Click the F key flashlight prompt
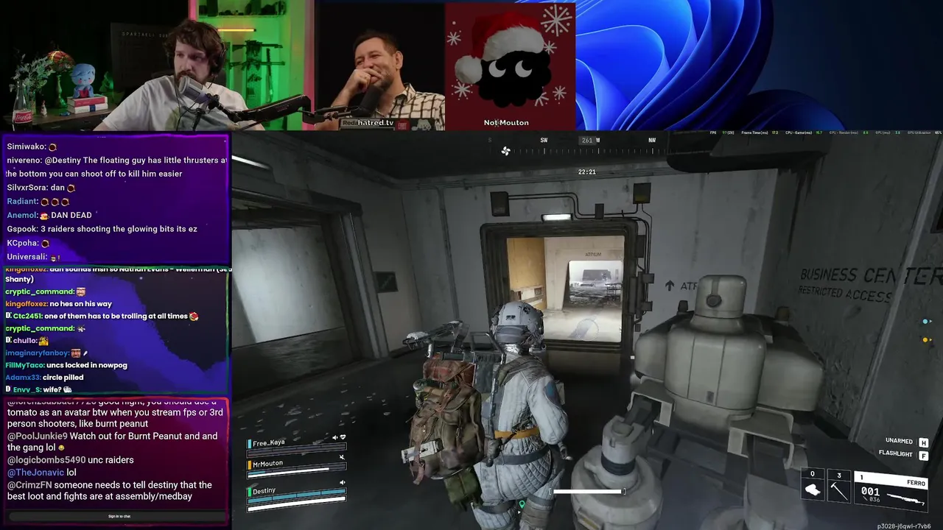Screen dimensions: 943x530 [923, 456]
